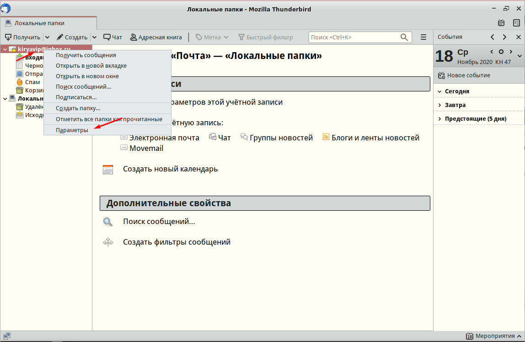
Task: Click the Новое событие button
Action: coord(464,75)
